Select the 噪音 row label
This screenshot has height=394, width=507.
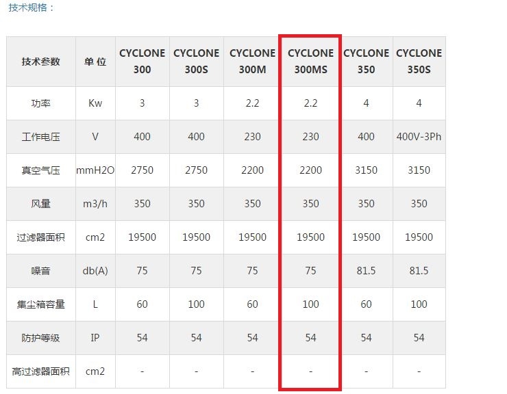click(40, 271)
